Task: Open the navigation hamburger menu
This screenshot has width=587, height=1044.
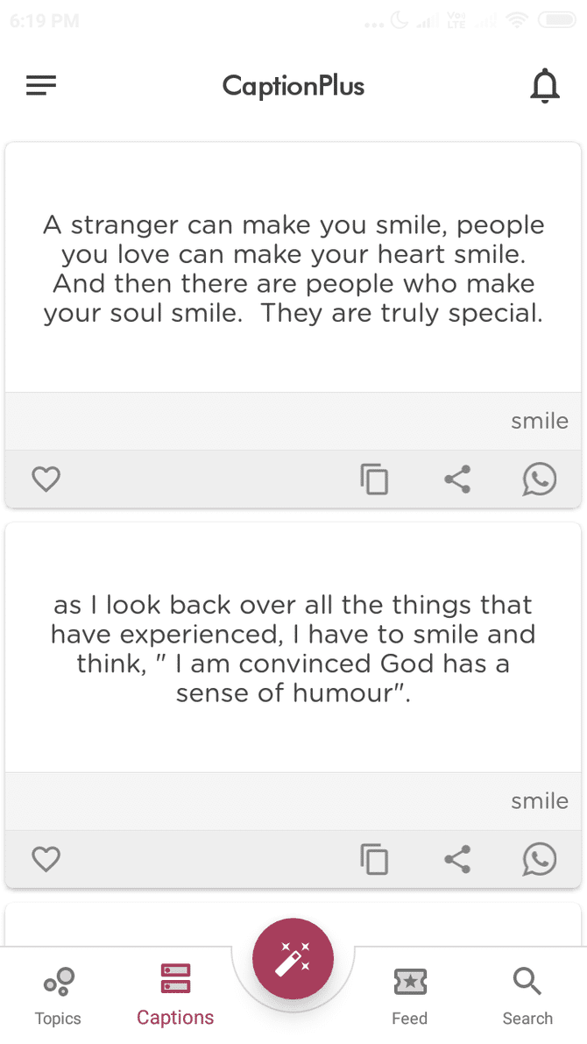Action: 40,85
